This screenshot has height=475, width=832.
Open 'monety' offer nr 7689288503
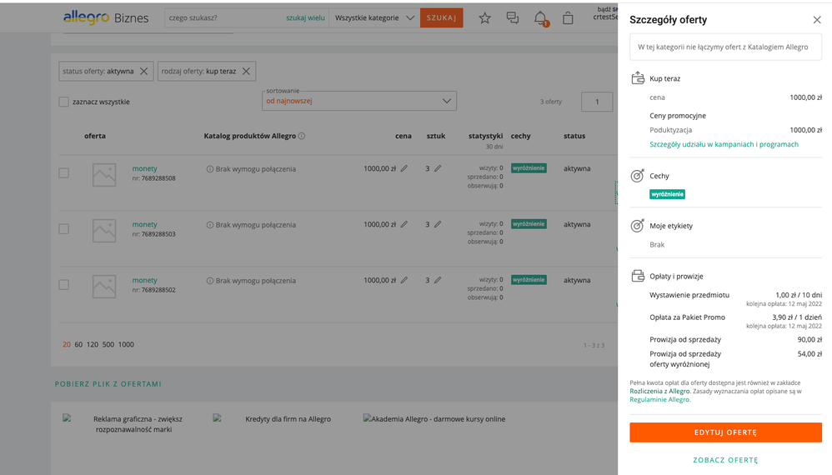tap(144, 224)
